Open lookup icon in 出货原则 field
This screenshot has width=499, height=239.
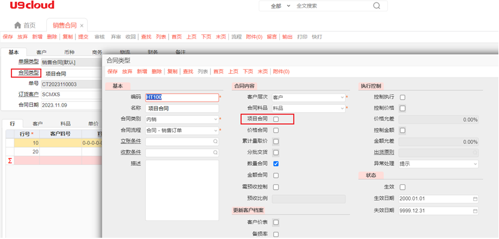coord(475,153)
